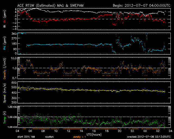
Task: Click the '300' tick on the Speed axis
Action: coord(14,98)
